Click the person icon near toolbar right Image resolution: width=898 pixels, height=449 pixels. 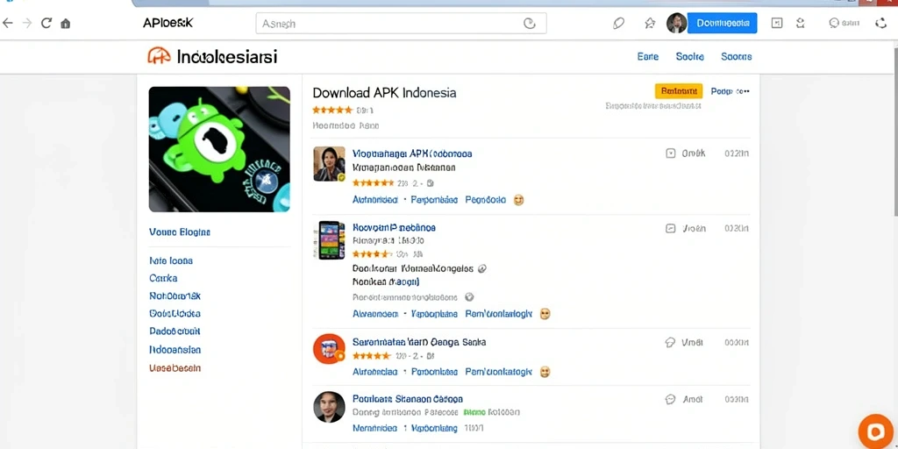[x=801, y=23]
